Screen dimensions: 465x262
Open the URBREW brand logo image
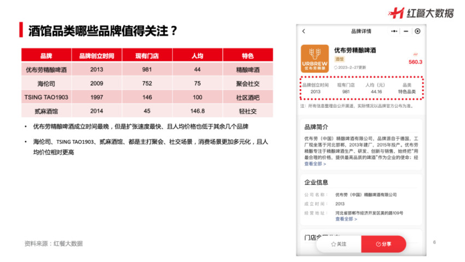[x=315, y=59]
